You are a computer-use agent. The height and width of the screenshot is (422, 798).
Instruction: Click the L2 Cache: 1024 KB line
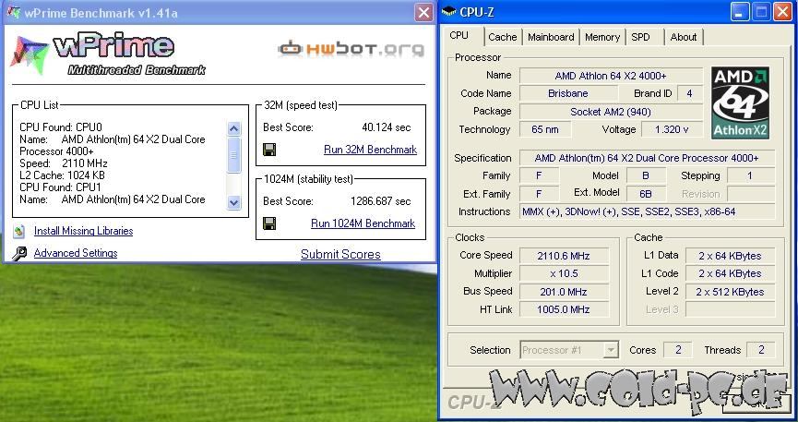click(62, 175)
